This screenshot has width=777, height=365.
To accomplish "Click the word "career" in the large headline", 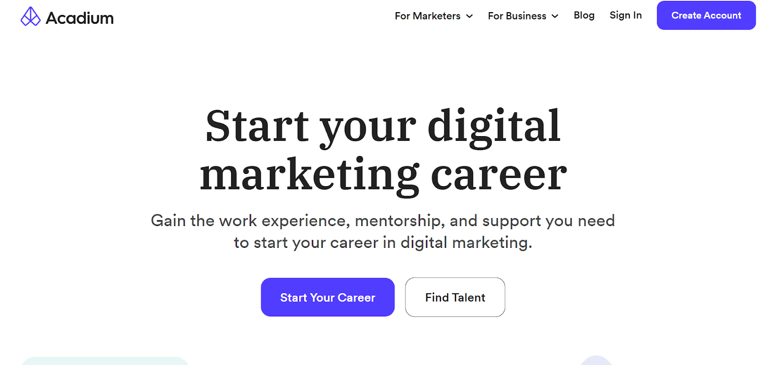I will click(x=499, y=176).
